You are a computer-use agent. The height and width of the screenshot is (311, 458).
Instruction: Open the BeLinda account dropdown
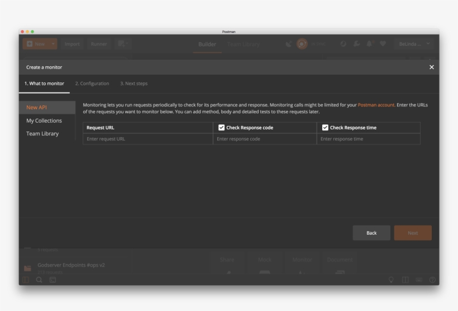(x=414, y=44)
